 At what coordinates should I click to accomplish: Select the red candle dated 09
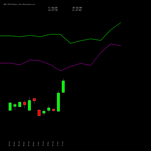click(x=34, y=99)
